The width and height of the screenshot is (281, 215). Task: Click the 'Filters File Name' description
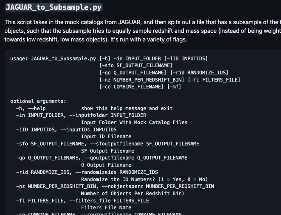coord(106,208)
